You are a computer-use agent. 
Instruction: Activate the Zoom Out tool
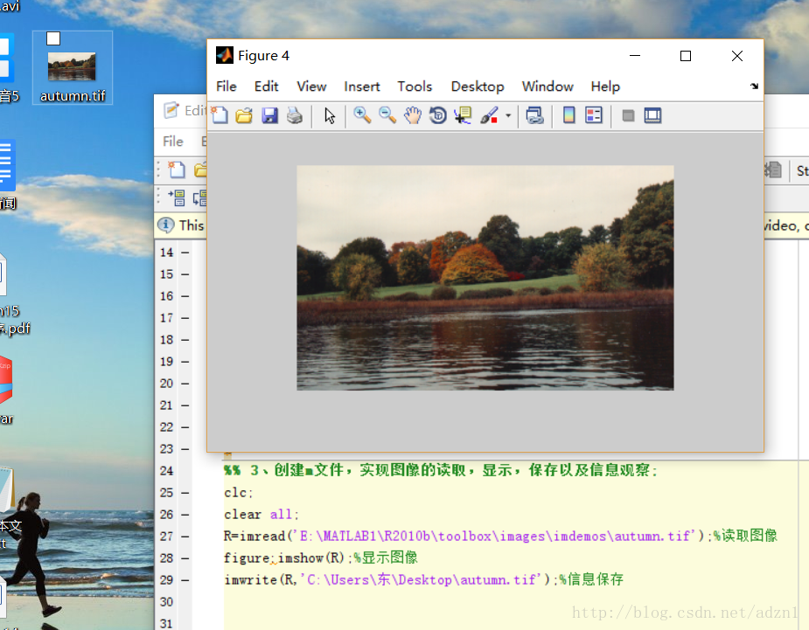click(387, 115)
